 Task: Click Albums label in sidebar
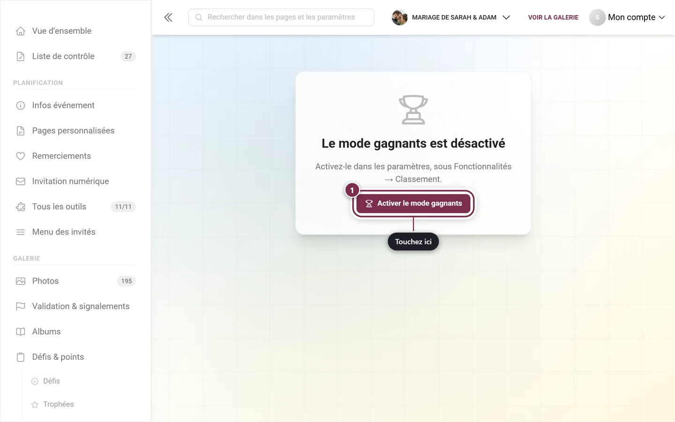(x=46, y=332)
